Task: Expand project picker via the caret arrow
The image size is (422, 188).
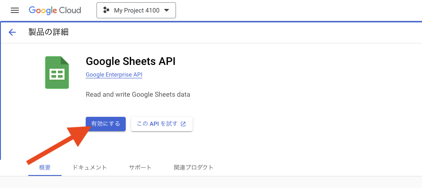Action: (167, 10)
